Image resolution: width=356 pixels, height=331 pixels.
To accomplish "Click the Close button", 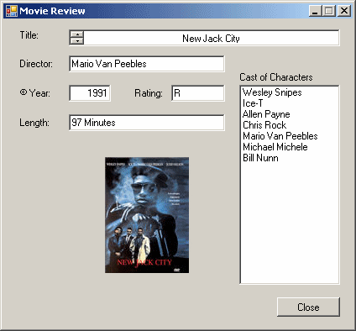I will (308, 307).
